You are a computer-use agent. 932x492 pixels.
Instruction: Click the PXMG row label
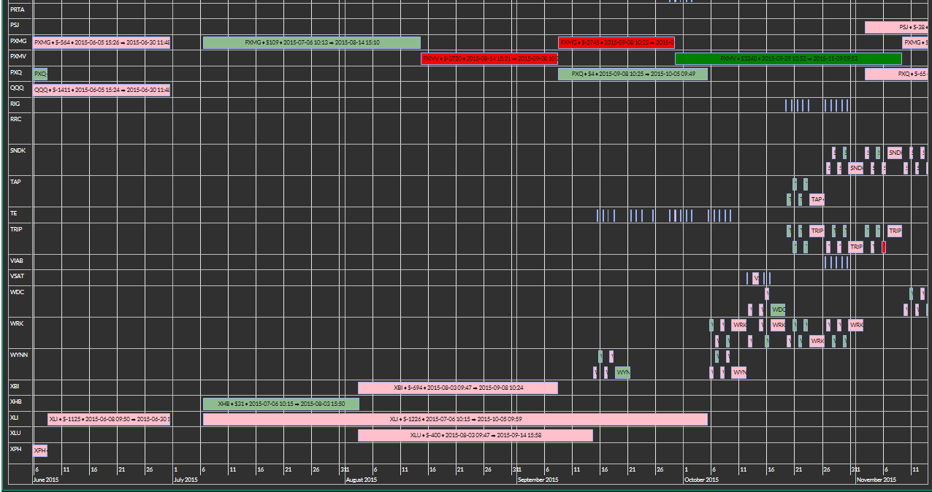18,42
